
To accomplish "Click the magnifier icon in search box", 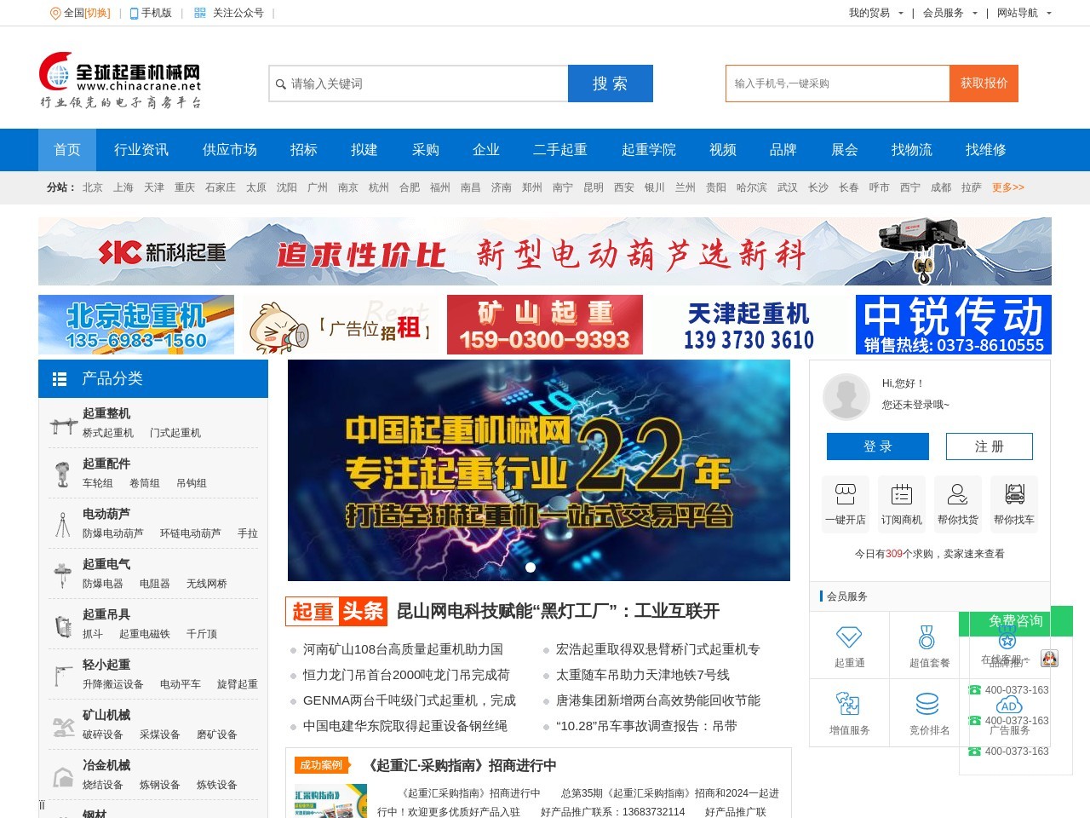I will click(281, 84).
